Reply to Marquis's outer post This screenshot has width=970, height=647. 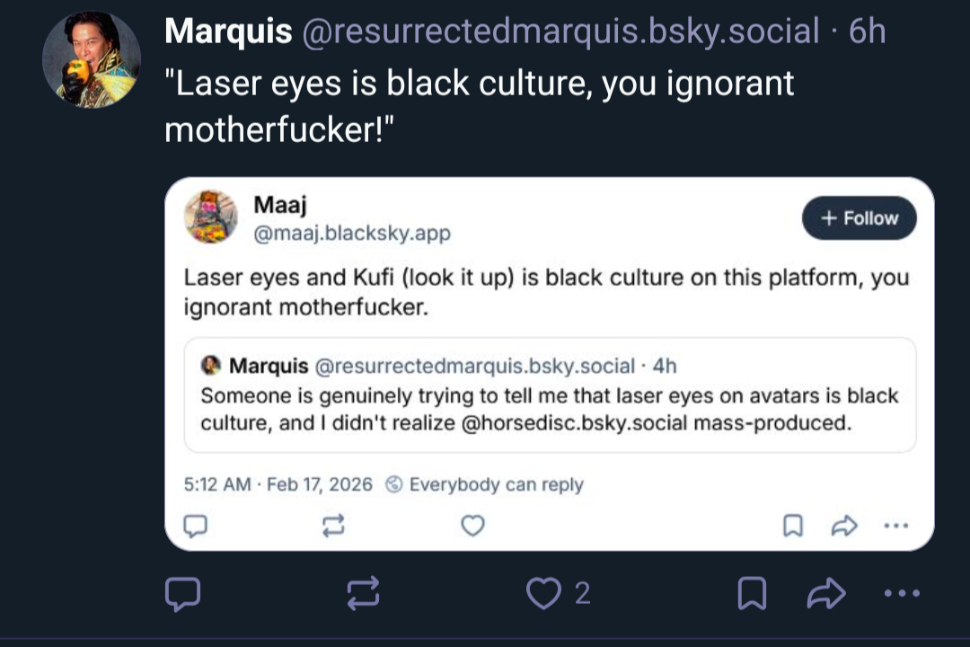[183, 593]
